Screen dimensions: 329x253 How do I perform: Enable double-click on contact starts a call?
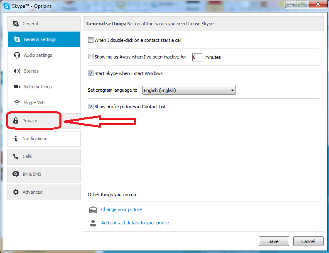pos(91,40)
